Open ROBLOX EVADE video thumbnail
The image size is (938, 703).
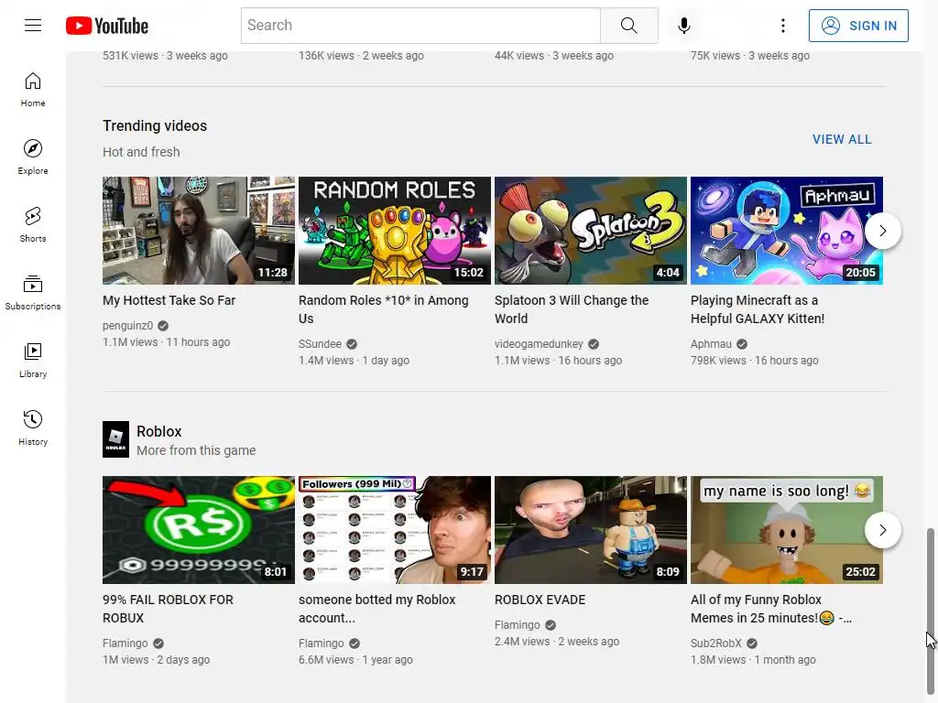click(591, 530)
